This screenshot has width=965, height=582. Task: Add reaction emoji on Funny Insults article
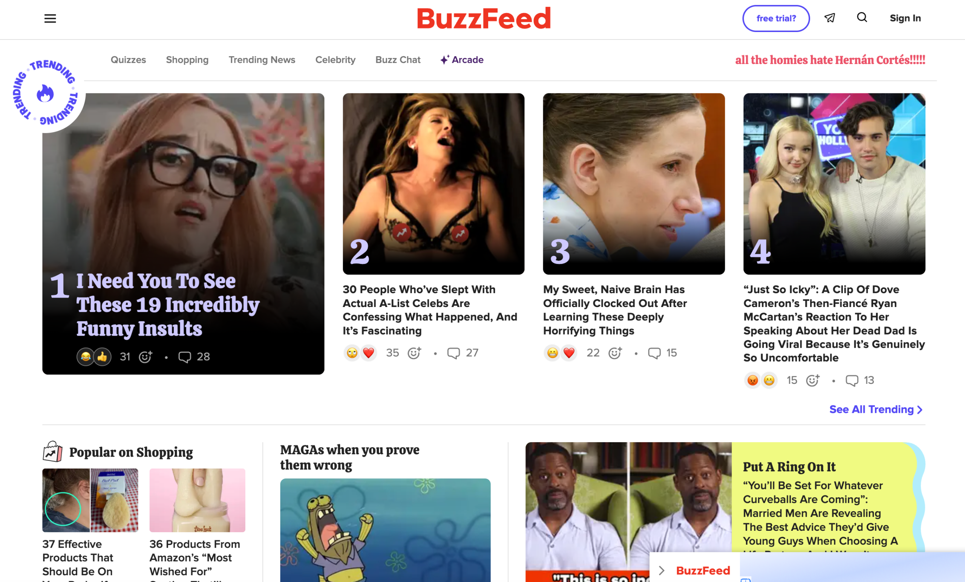tap(145, 357)
